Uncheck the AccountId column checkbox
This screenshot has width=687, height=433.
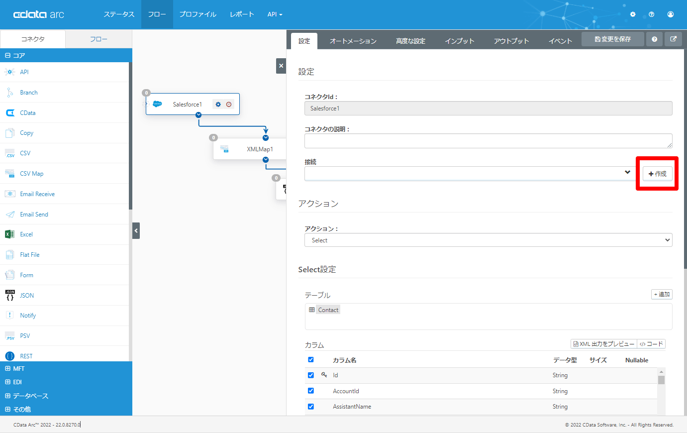pos(311,391)
